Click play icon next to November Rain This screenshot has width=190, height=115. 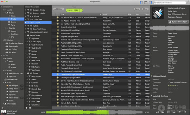(x=58, y=84)
